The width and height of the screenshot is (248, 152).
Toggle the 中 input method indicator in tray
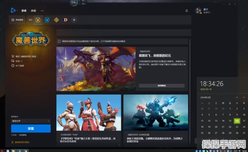click(x=240, y=151)
